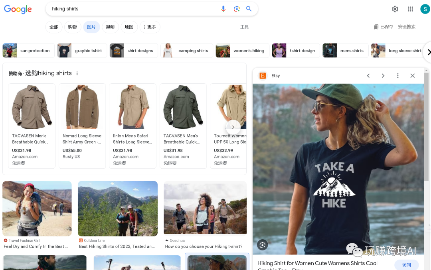Click the magnifying glass search button
Screen dimensions: 431x270
[x=249, y=9]
